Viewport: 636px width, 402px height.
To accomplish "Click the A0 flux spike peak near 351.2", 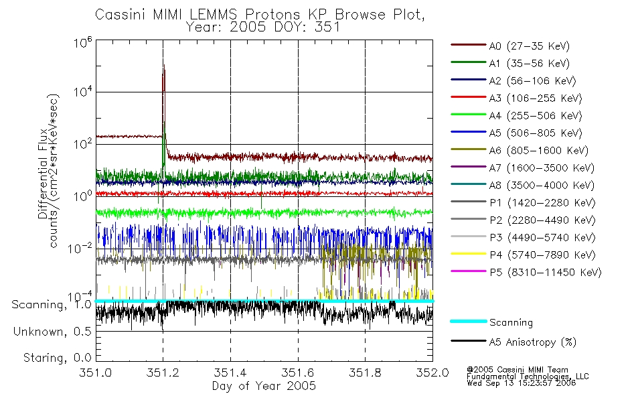I will pos(164,66).
